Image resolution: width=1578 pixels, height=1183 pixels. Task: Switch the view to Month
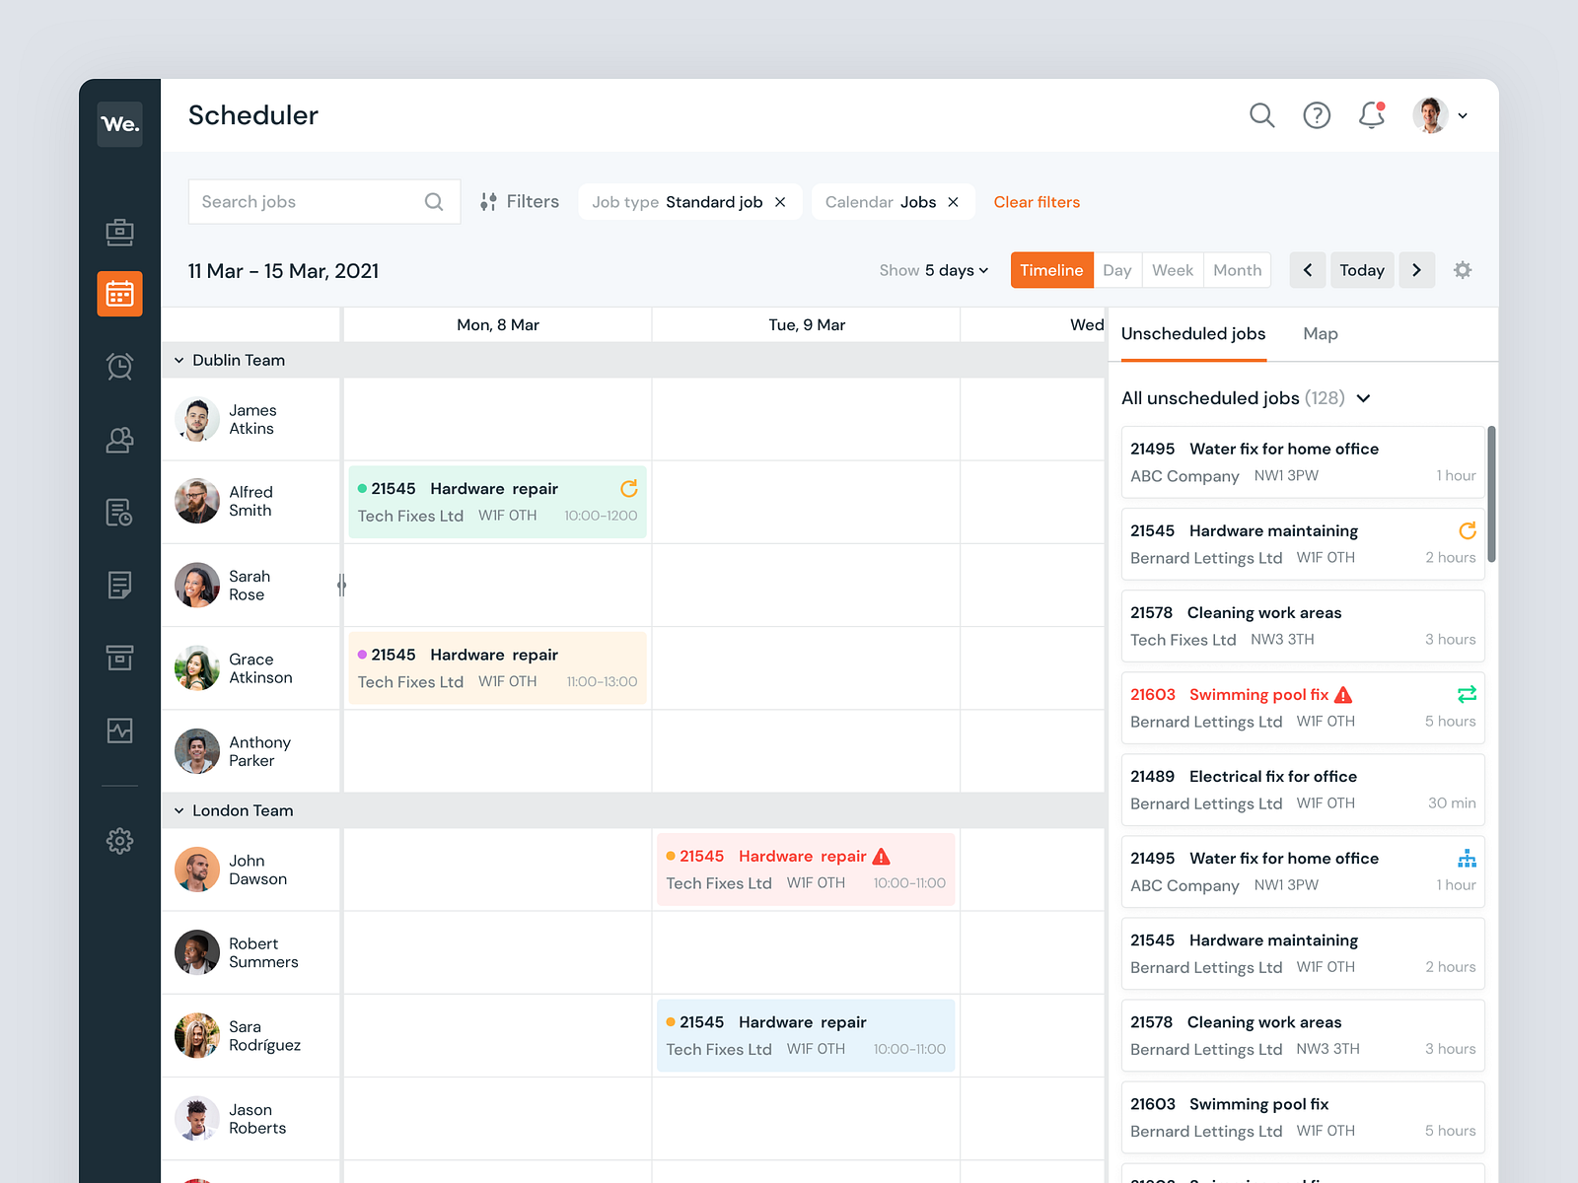pyautogui.click(x=1237, y=270)
